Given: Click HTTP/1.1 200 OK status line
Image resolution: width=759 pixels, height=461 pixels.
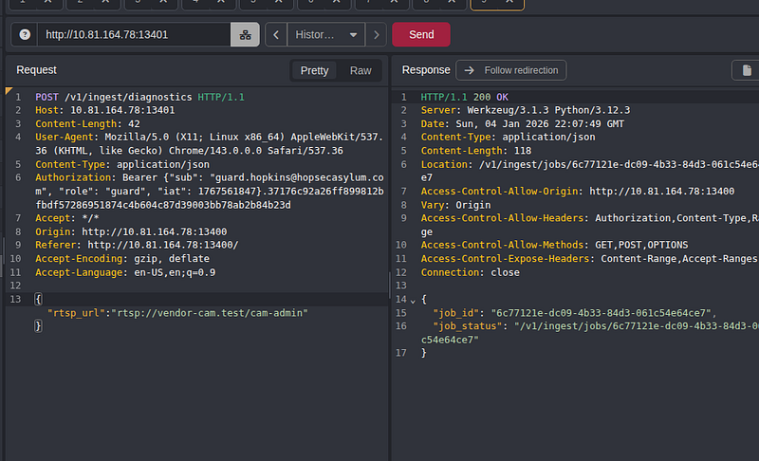Looking at the screenshot, I should pos(465,97).
